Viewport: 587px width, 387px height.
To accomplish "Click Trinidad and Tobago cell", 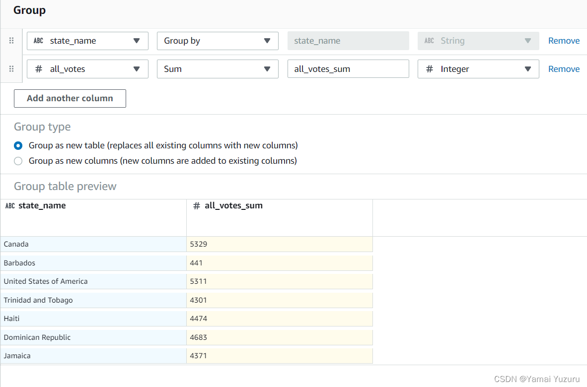I will point(93,300).
